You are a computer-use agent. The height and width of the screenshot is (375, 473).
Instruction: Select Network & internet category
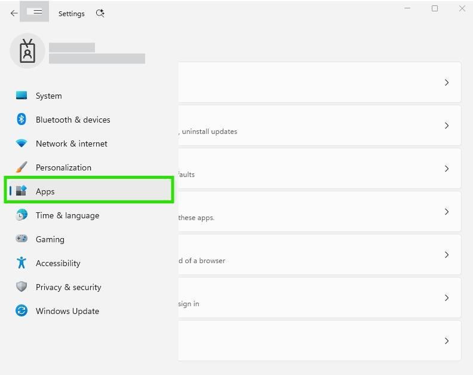88,144
